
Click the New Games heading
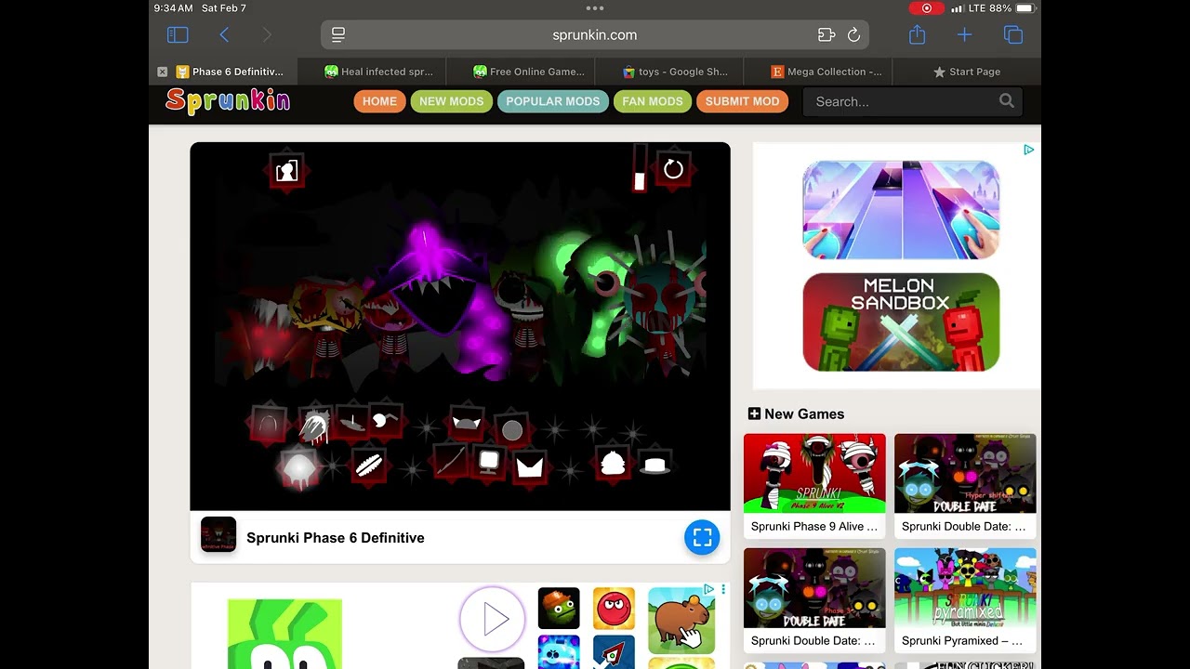[x=797, y=414]
